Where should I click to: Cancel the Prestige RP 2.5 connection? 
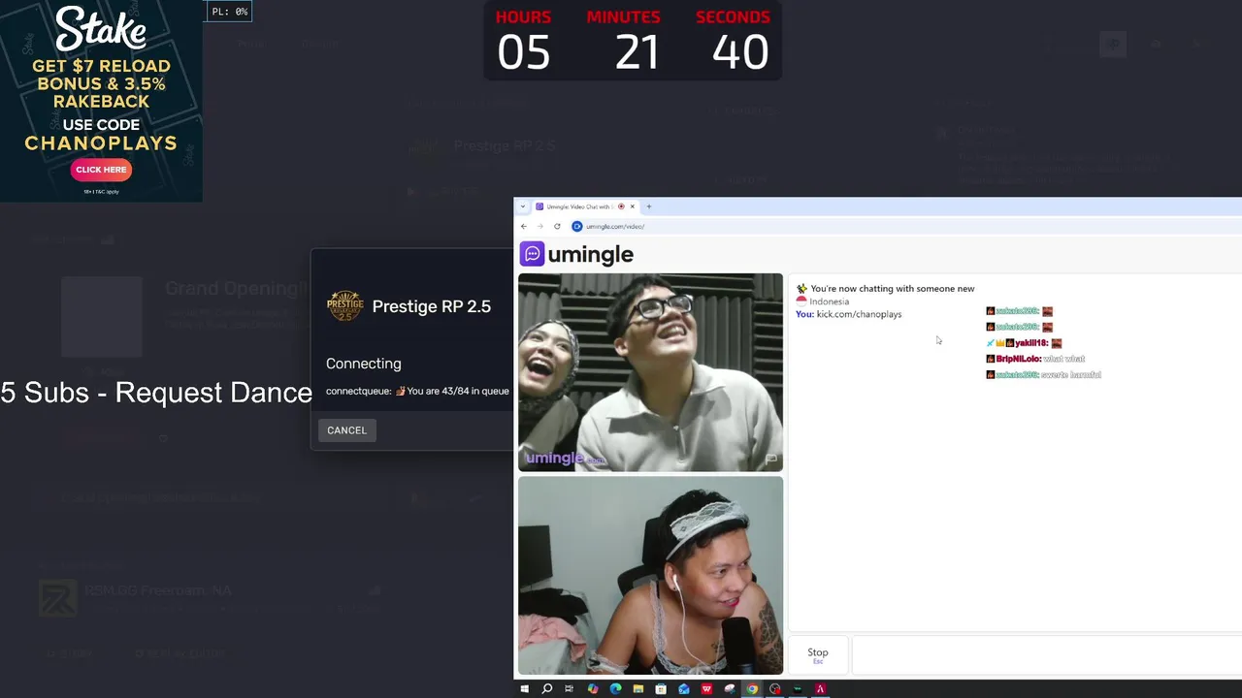tap(346, 430)
